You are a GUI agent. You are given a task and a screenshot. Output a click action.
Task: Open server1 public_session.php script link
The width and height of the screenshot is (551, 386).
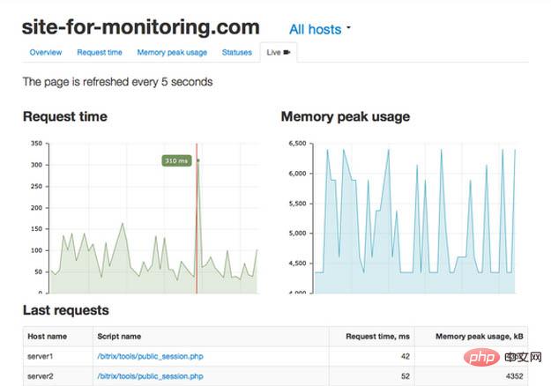[151, 356]
